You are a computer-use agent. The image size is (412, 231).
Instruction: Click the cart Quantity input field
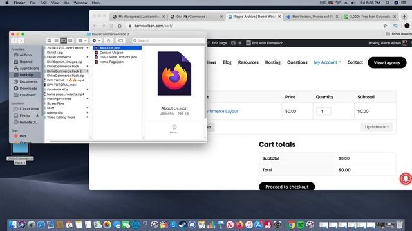pos(323,111)
